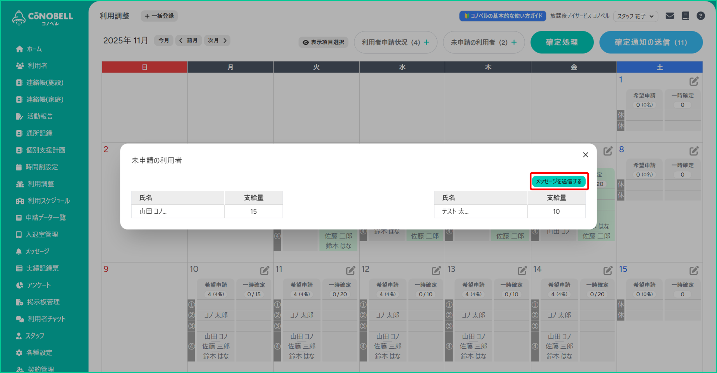Viewport: 717px width, 373px height.
Task: Click メッセージを送信する button
Action: coord(559,181)
